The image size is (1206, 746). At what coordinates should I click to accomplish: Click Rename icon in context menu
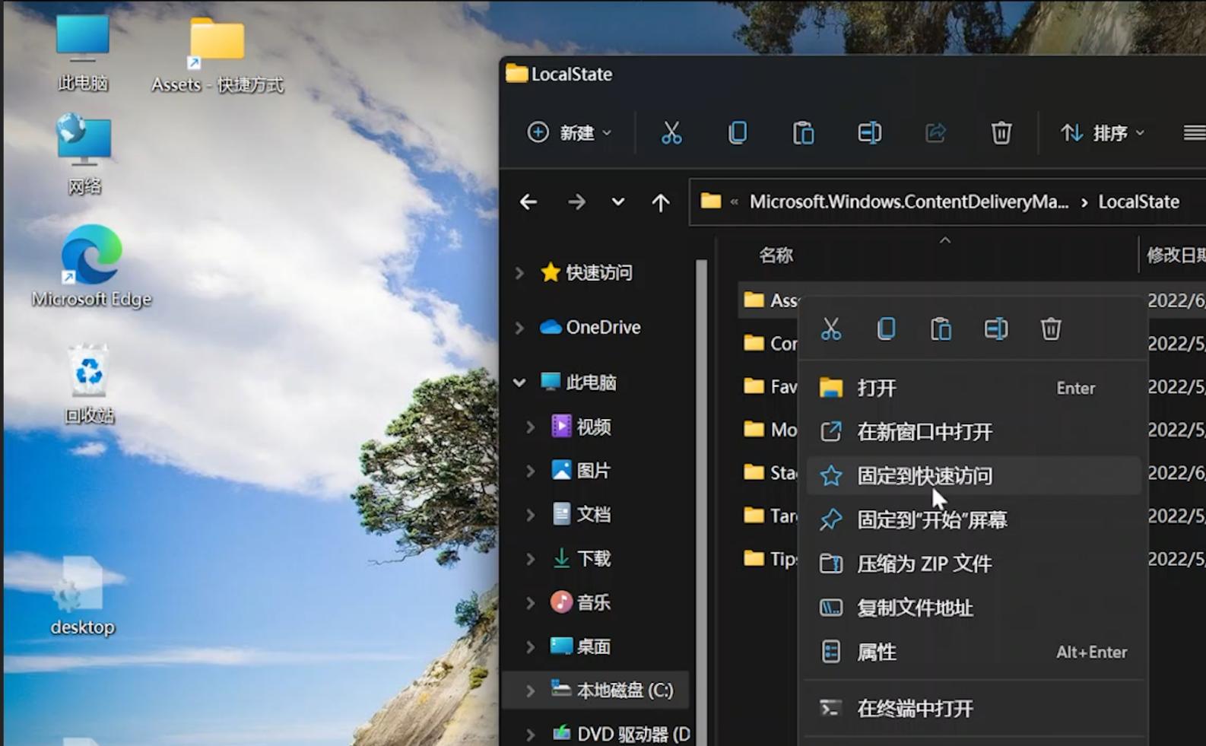(996, 329)
